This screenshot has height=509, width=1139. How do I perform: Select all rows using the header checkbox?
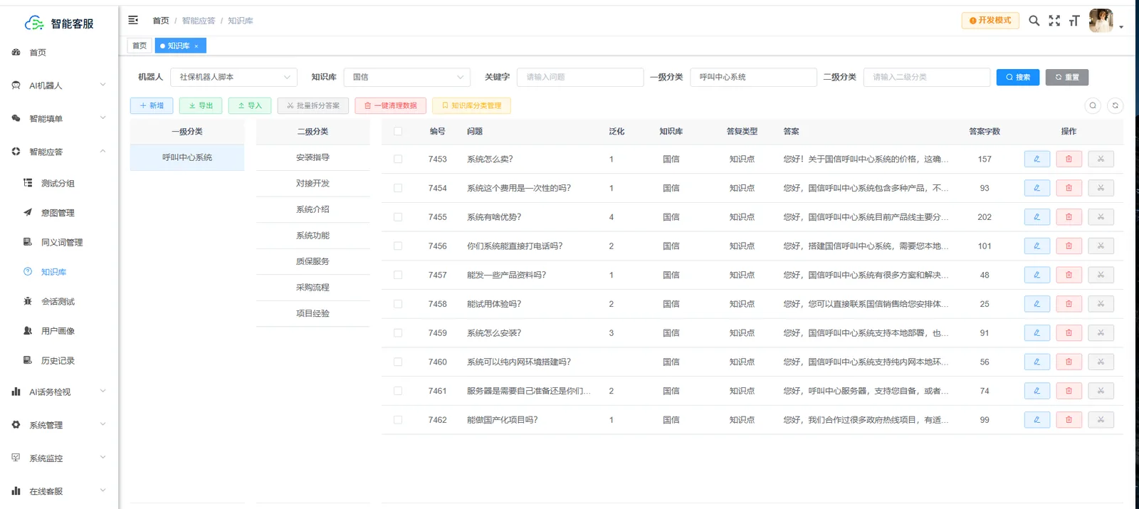point(398,131)
